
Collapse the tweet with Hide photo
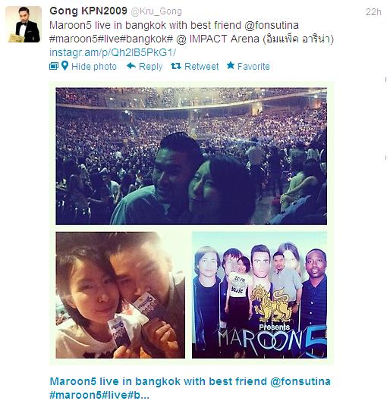coord(94,67)
